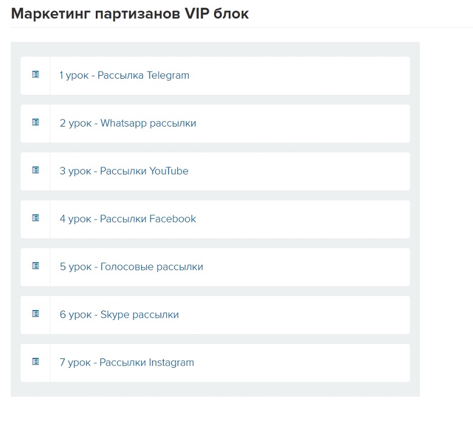This screenshot has width=473, height=443.
Task: Click the lesson icon beside Рассылка Telegram
Action: (35, 75)
